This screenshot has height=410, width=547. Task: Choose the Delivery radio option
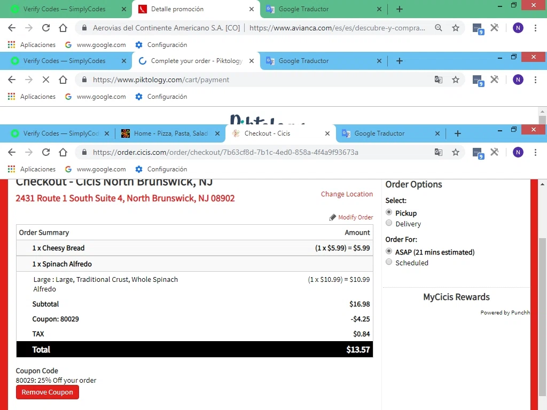pos(389,223)
